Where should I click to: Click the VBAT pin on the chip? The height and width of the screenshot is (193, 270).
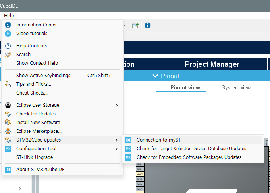point(140,174)
